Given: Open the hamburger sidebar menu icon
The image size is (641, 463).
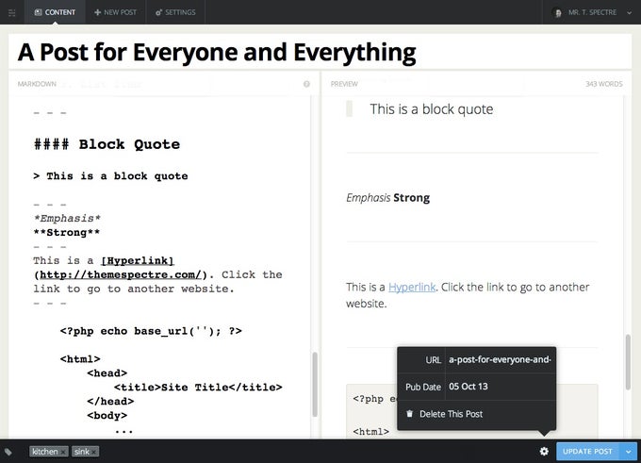Looking at the screenshot, I should pyautogui.click(x=12, y=12).
